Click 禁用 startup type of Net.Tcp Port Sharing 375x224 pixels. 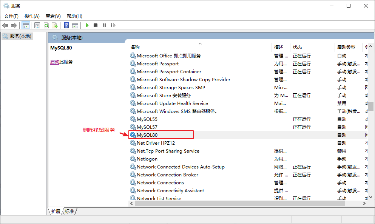(342, 151)
